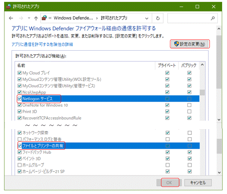The width and height of the screenshot is (227, 194).
Task: Toggle My Cloud プレイ name checkbox
Action: [19, 73]
